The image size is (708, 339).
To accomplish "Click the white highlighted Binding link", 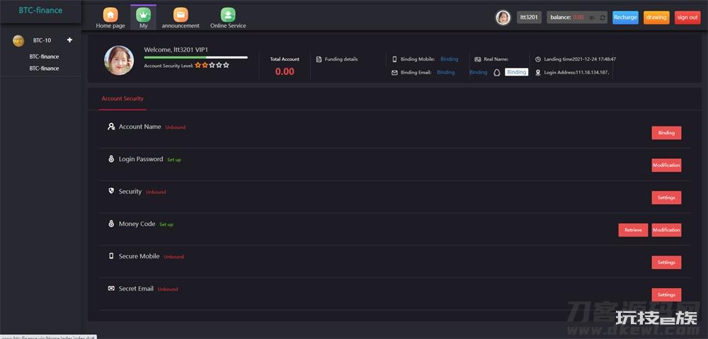I will [517, 72].
